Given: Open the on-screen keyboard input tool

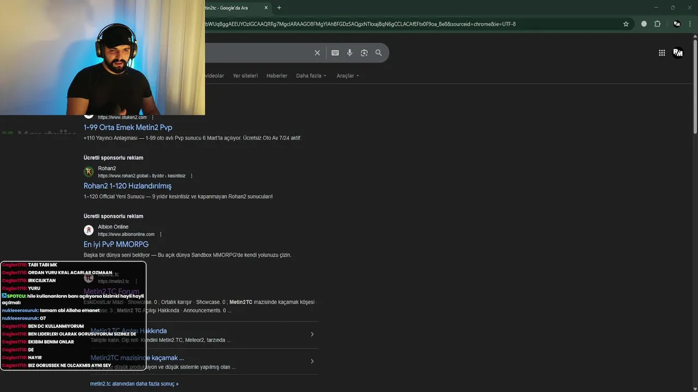Looking at the screenshot, I should (335, 53).
